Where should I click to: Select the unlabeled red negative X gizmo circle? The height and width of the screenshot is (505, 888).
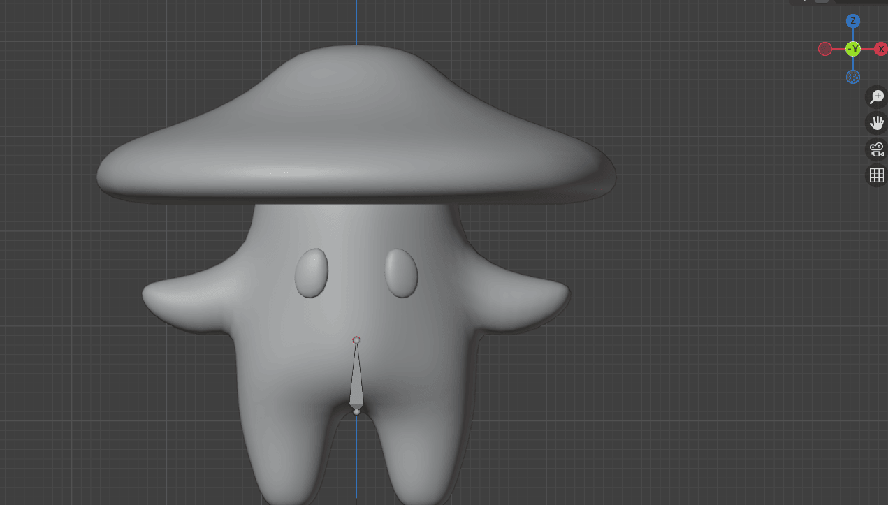pos(825,49)
